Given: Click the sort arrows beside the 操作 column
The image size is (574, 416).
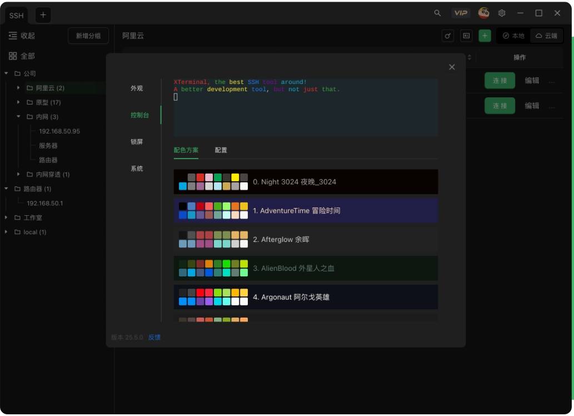Looking at the screenshot, I should [x=470, y=57].
